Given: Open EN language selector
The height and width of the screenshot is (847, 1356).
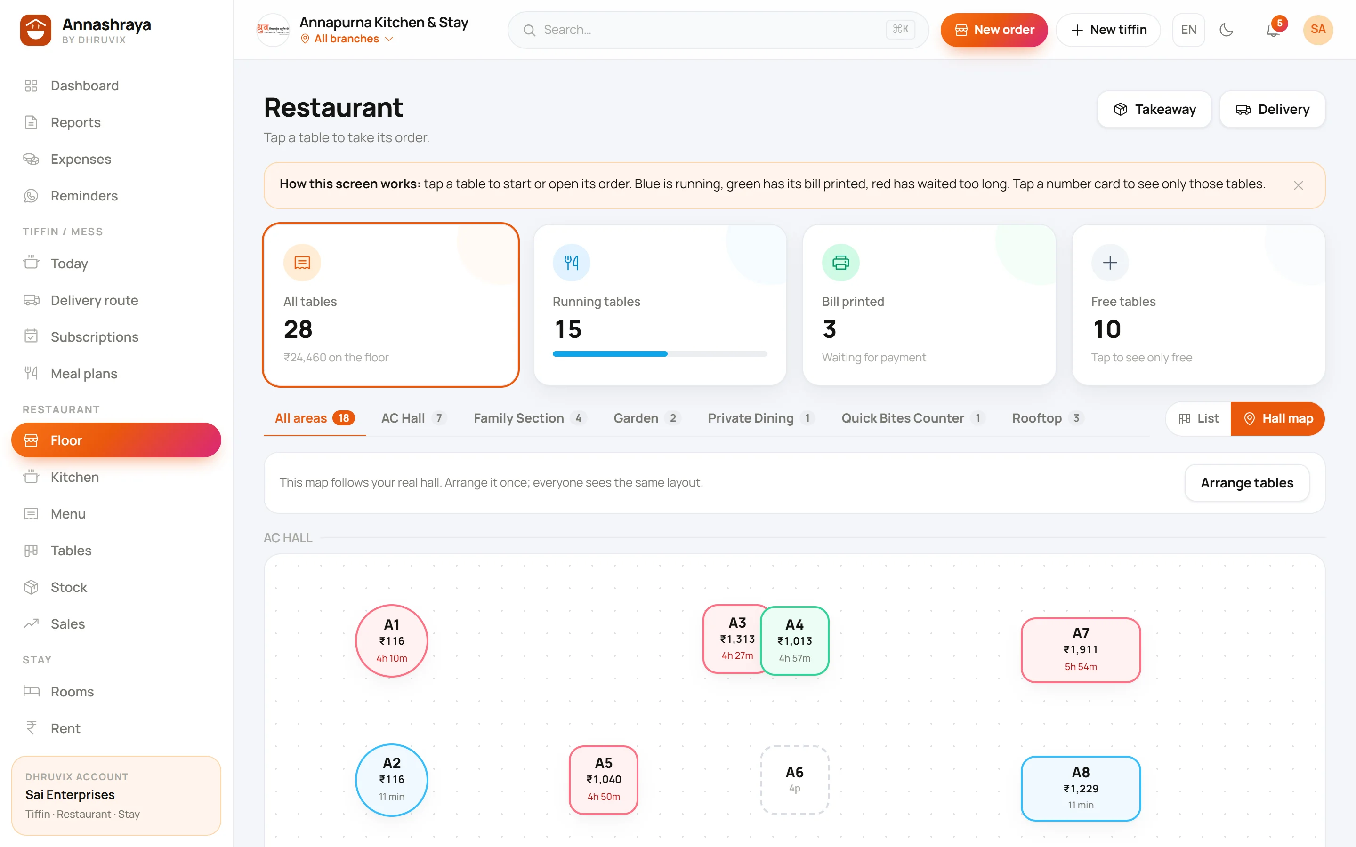Looking at the screenshot, I should tap(1188, 30).
